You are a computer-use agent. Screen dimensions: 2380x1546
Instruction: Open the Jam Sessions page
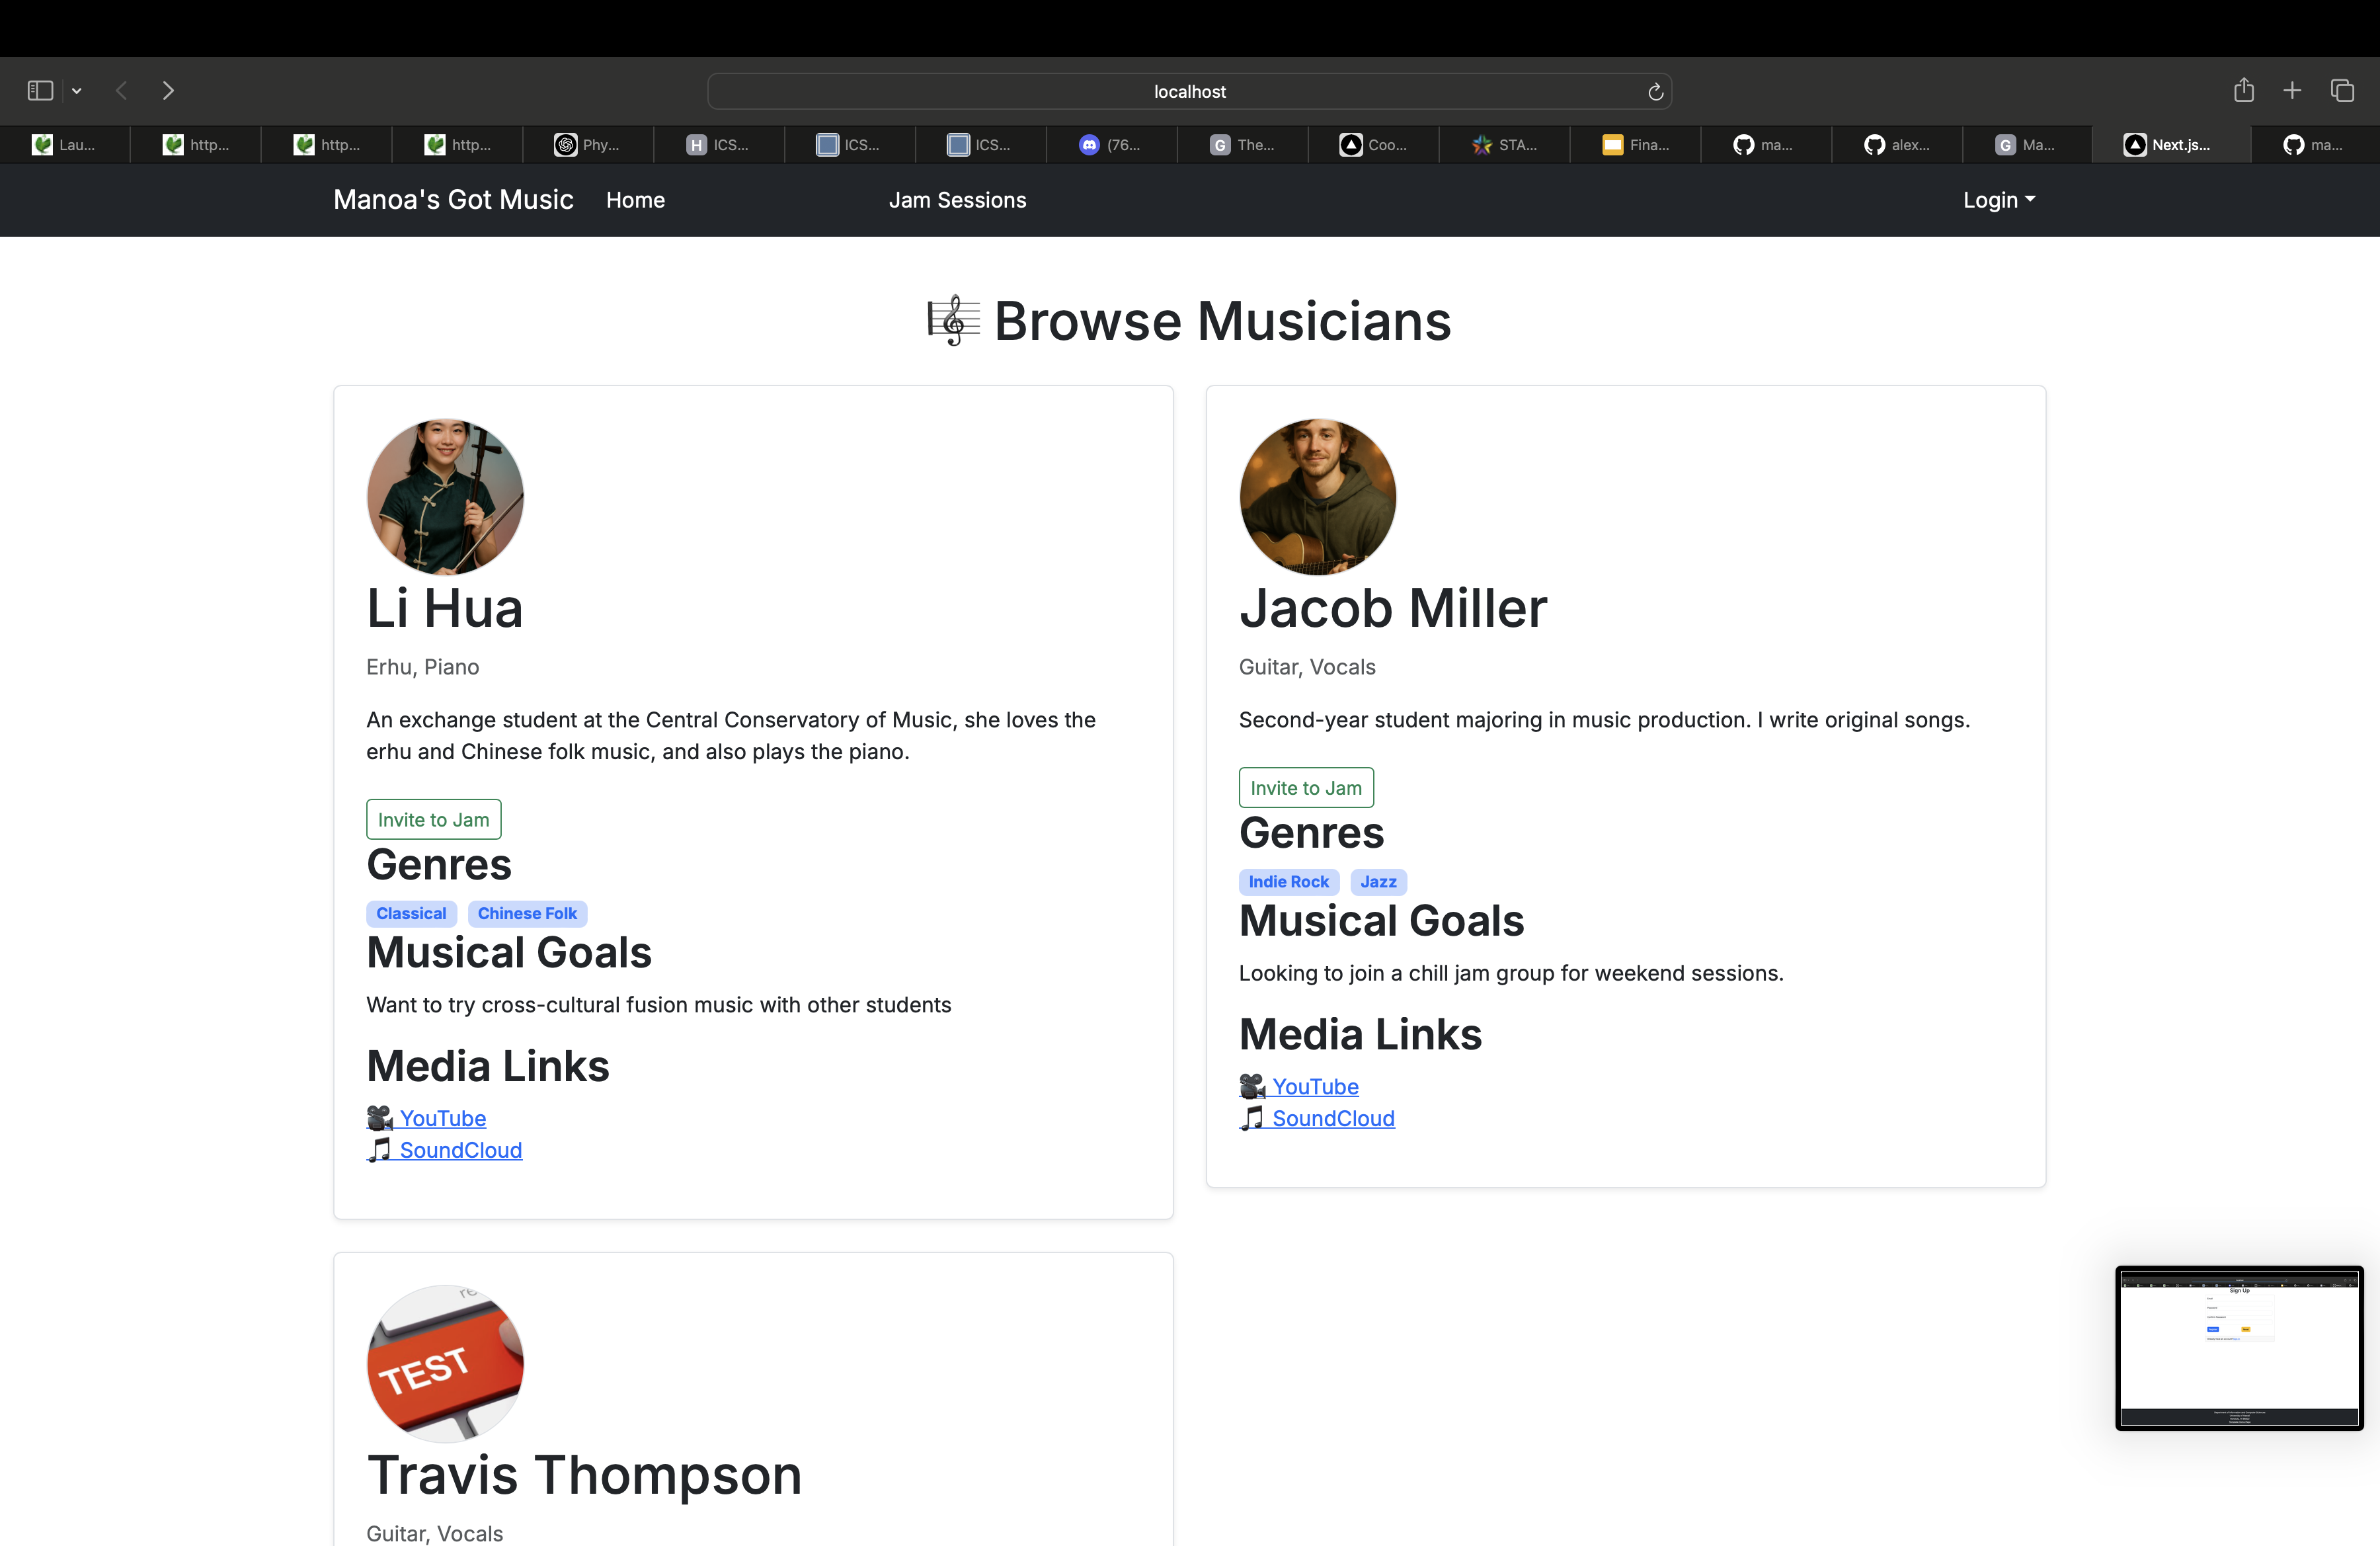pos(957,200)
